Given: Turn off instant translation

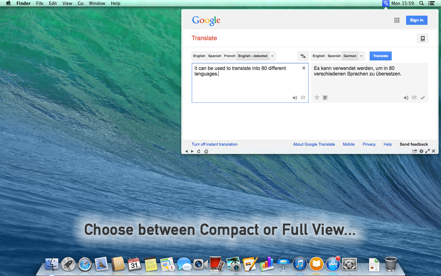Looking at the screenshot, I should click(x=215, y=144).
